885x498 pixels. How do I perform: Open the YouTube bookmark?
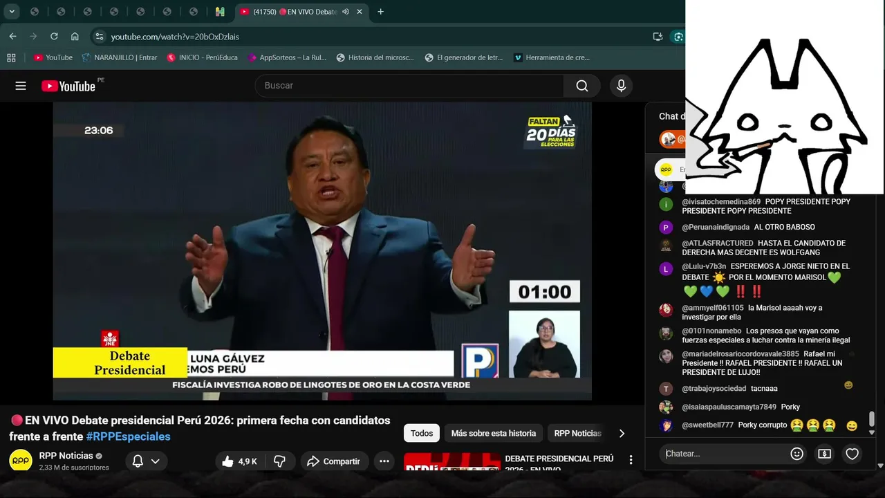click(53, 57)
